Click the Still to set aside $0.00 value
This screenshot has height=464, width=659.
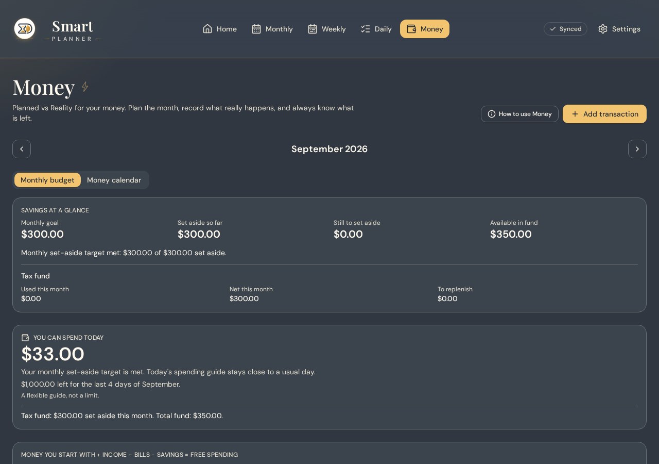pos(348,234)
